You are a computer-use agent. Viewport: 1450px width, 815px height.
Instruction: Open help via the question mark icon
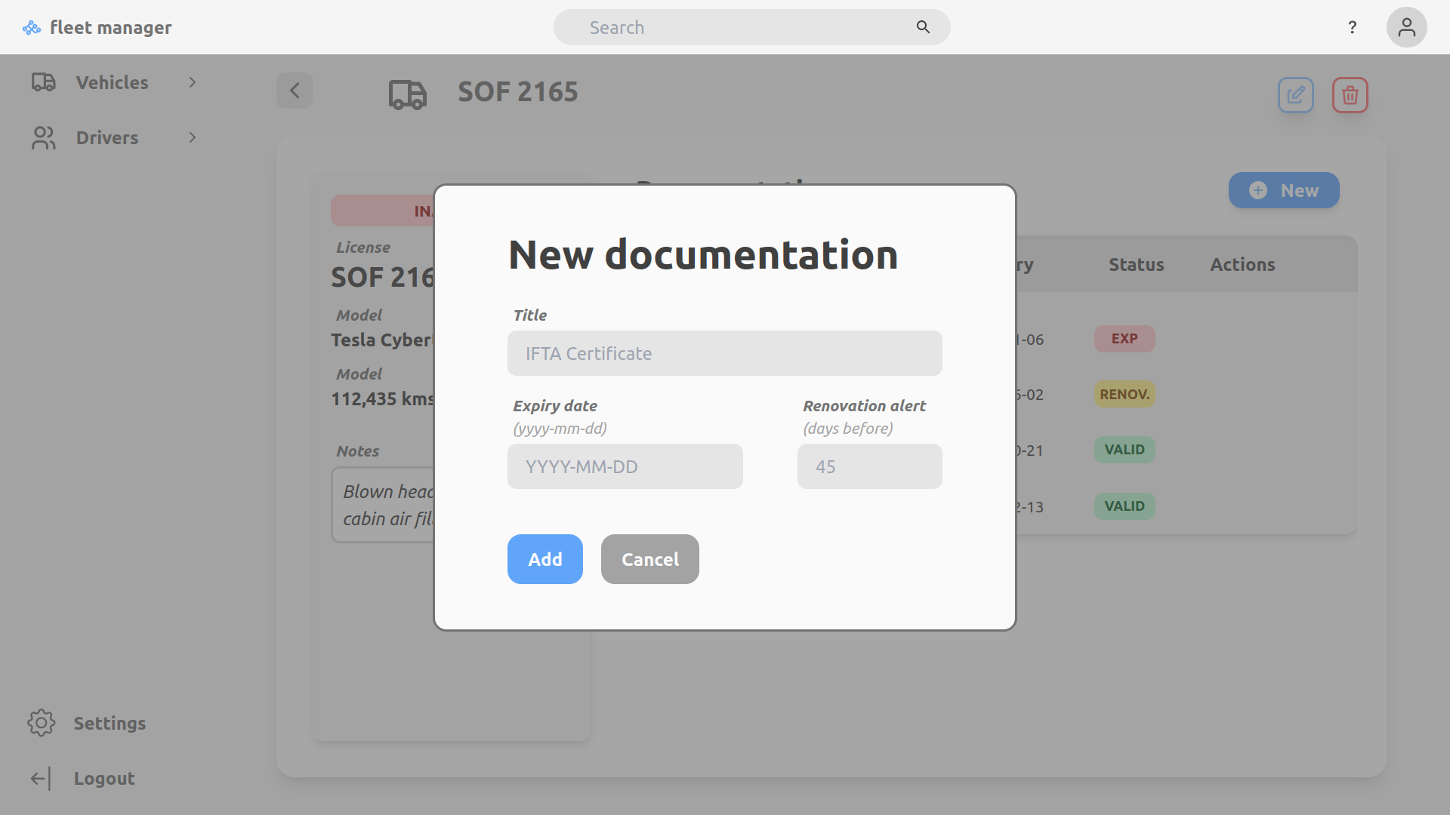[1352, 27]
